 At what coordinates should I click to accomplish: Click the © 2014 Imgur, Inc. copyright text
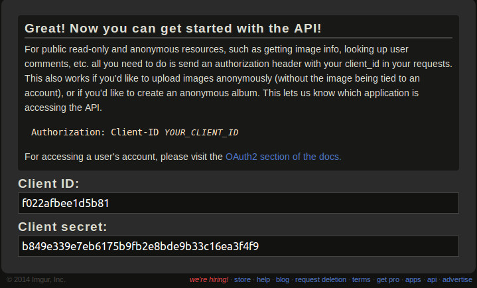tap(36, 279)
